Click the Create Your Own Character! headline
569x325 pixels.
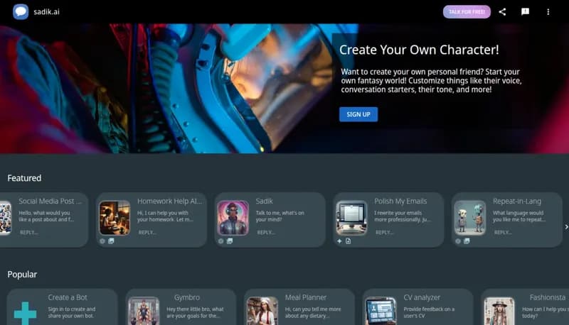(419, 50)
